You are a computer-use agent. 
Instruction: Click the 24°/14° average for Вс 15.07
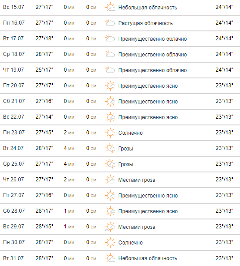click(x=224, y=7)
